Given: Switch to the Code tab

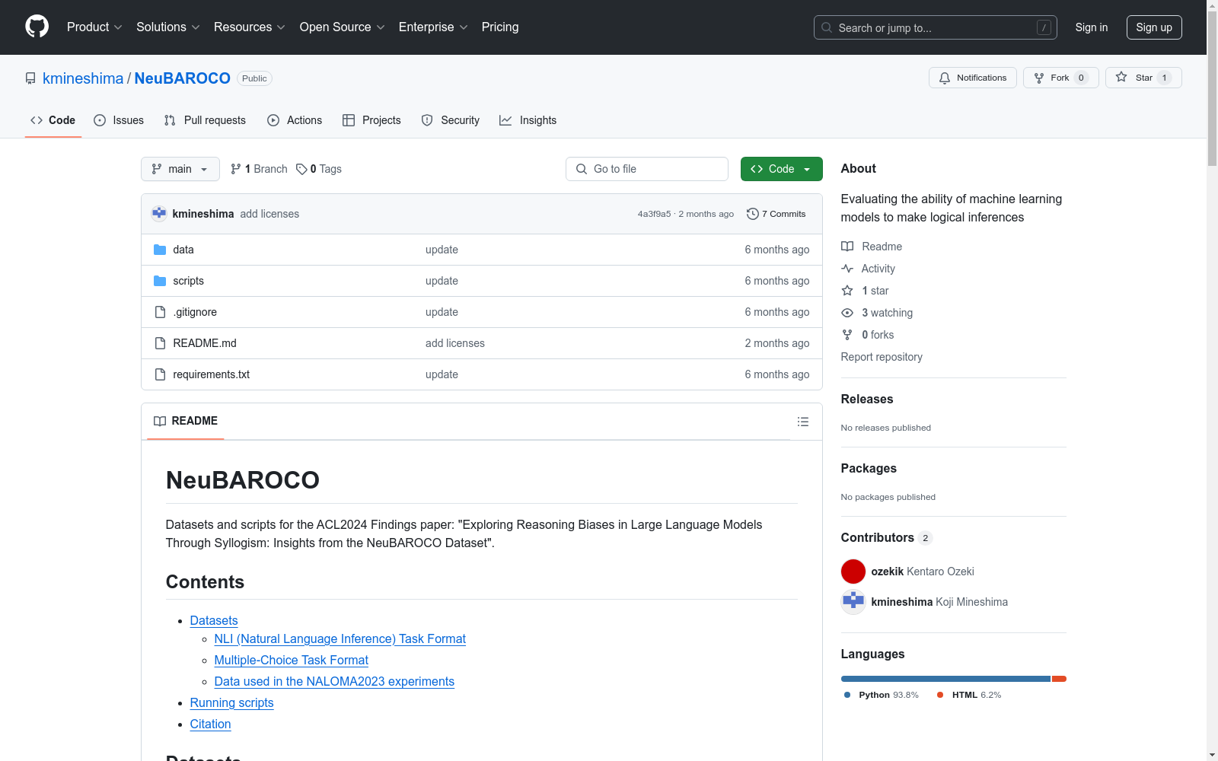Looking at the screenshot, I should point(53,120).
